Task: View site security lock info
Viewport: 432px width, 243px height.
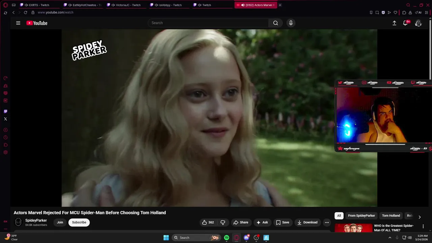Action: click(33, 12)
